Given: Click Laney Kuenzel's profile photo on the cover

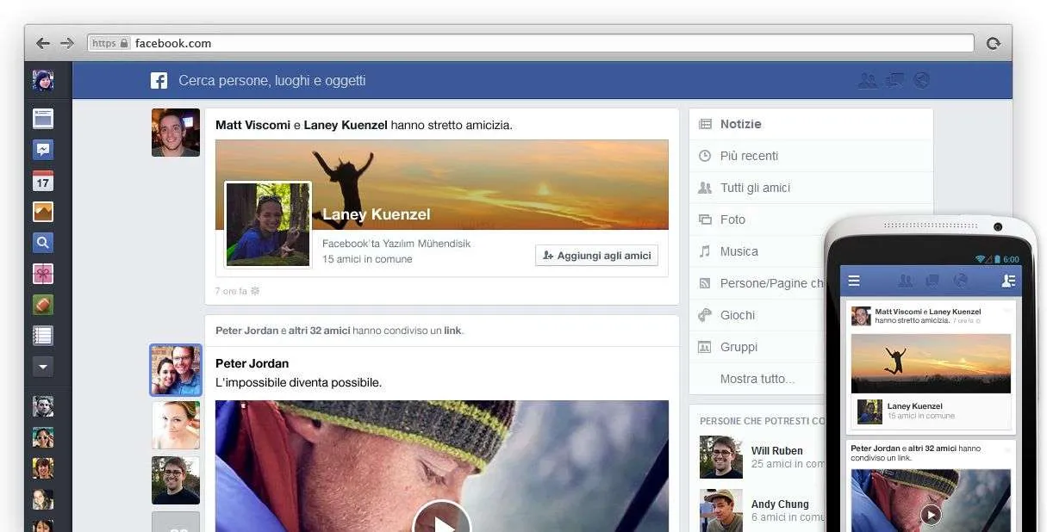Looking at the screenshot, I should tap(268, 224).
